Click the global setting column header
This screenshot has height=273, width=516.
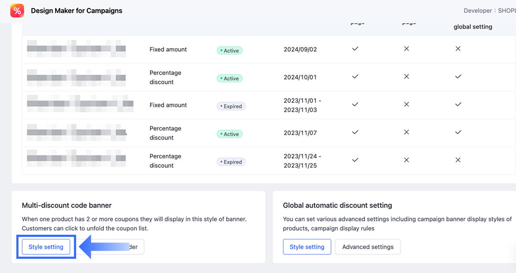473,27
